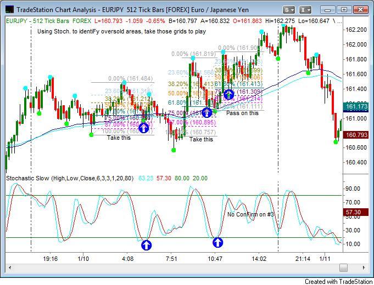
Task: Click the '87.00% (161.214)' retracement label
Action: 238,99
